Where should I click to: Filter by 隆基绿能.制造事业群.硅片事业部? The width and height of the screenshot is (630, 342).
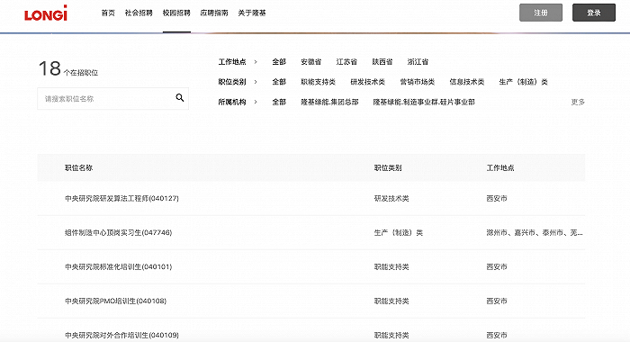tap(424, 102)
